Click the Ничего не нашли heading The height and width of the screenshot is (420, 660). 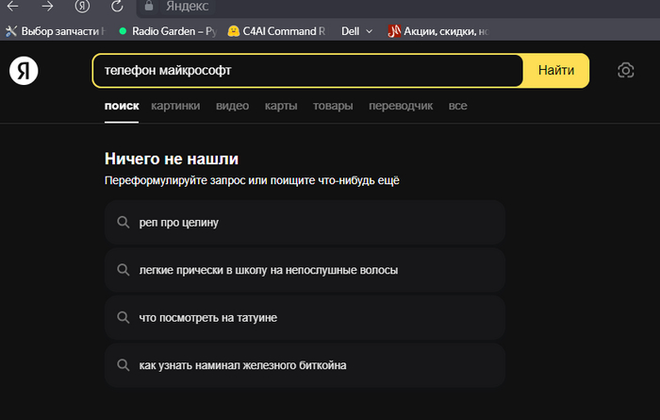pyautogui.click(x=172, y=159)
